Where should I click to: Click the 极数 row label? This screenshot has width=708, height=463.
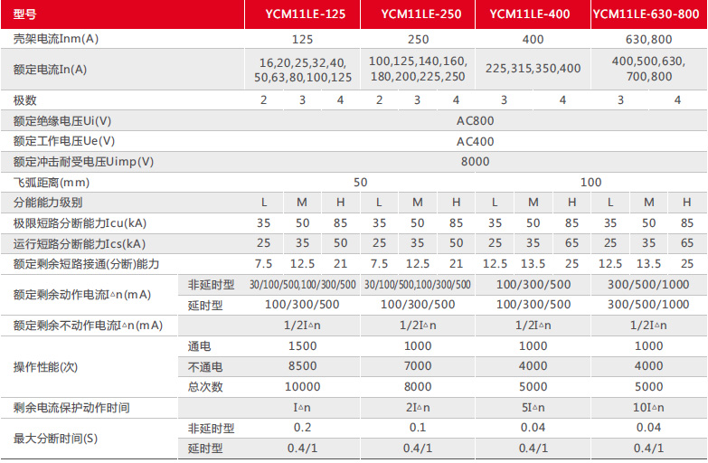pos(24,100)
